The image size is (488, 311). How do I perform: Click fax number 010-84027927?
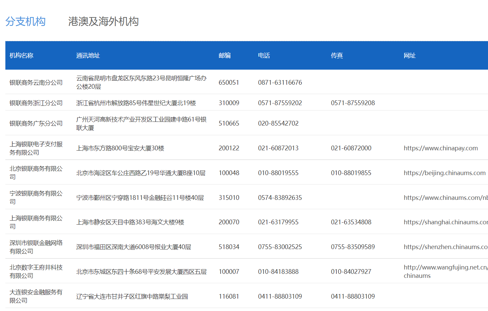351,271
